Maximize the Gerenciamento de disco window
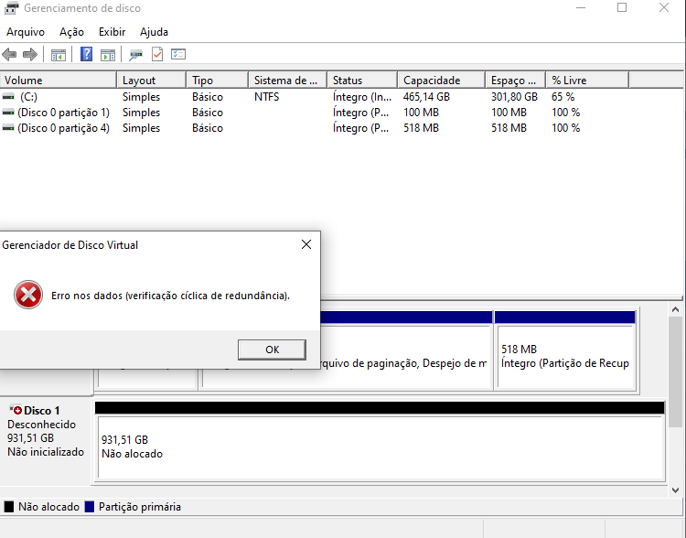The width and height of the screenshot is (686, 538). click(x=622, y=8)
